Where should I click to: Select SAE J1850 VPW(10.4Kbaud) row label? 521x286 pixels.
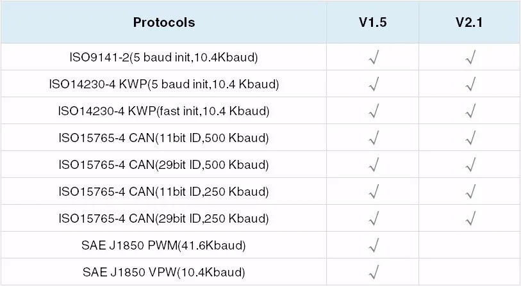(x=163, y=273)
